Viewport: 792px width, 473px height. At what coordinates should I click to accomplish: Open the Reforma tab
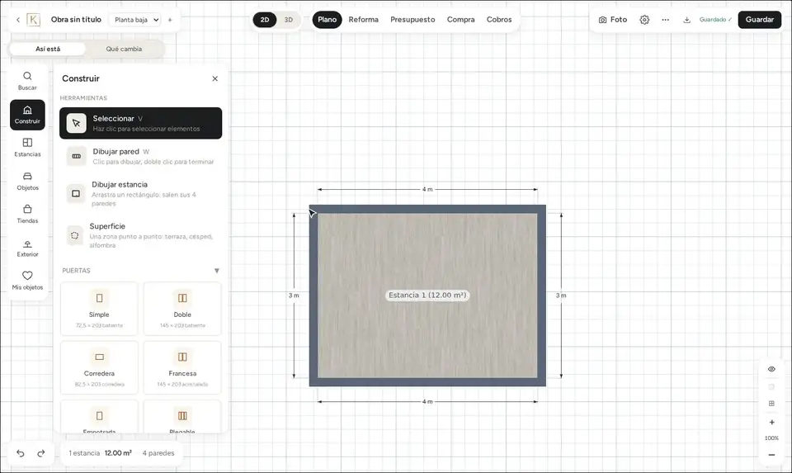pyautogui.click(x=363, y=20)
